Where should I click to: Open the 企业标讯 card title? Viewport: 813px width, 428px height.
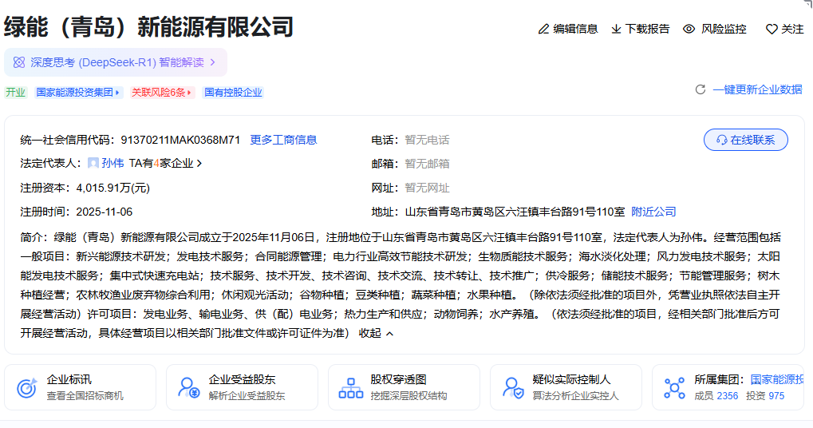tap(69, 380)
